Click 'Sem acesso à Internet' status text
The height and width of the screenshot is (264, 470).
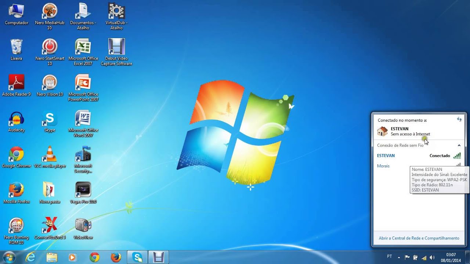click(x=410, y=134)
